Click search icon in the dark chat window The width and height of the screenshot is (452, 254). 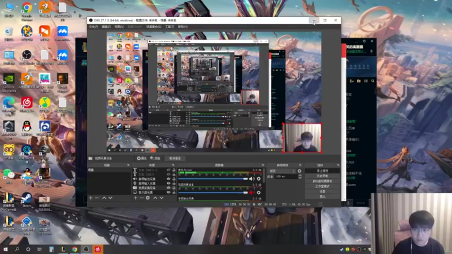(373, 81)
